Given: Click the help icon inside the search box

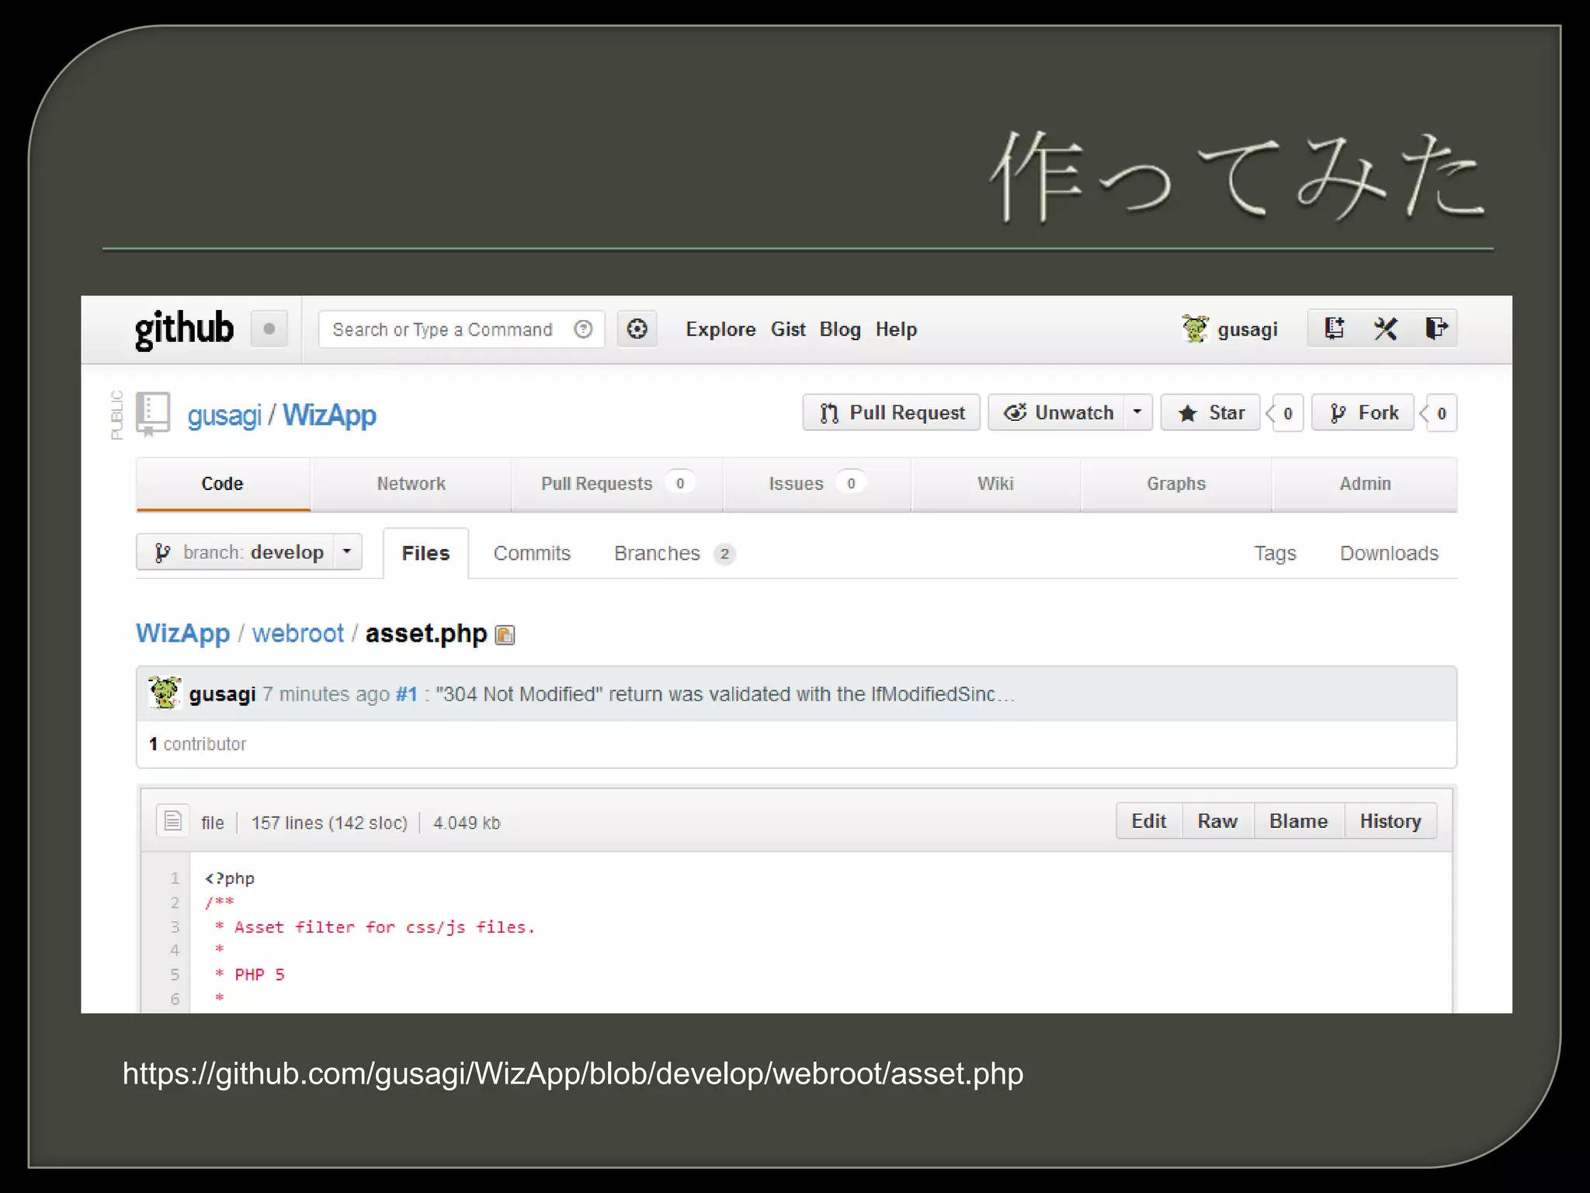Looking at the screenshot, I should 583,329.
